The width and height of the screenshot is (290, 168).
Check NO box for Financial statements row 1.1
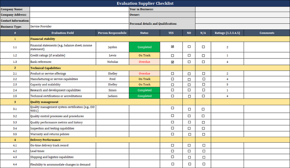[189, 47]
